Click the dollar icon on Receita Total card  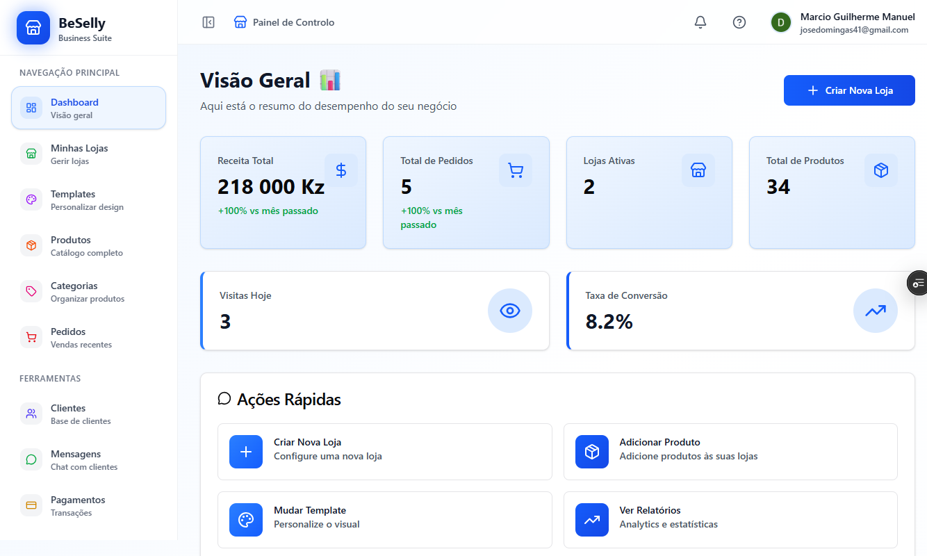[x=341, y=170]
